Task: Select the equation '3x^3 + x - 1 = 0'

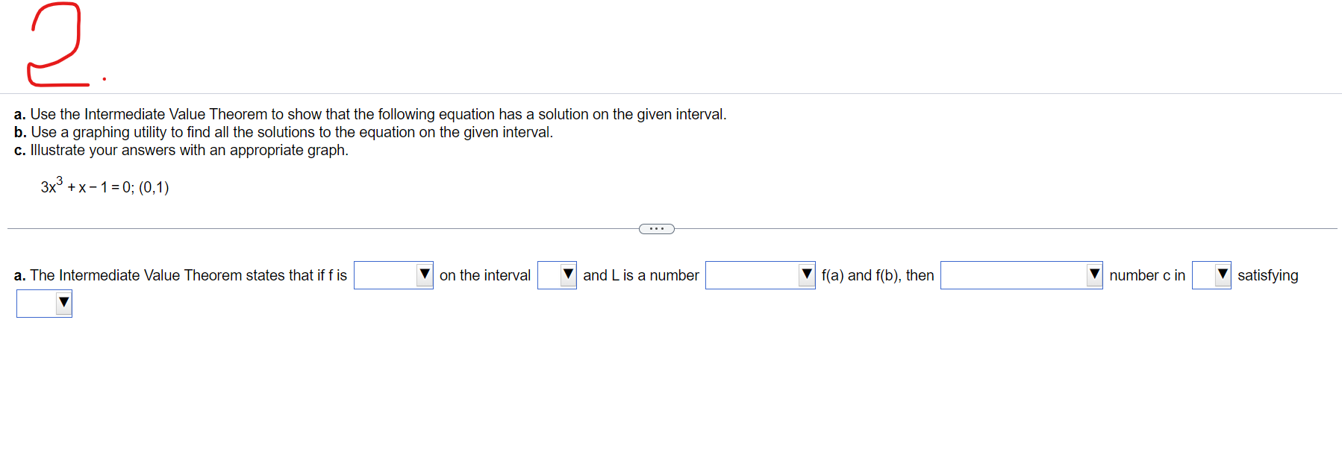Action: coord(104,186)
